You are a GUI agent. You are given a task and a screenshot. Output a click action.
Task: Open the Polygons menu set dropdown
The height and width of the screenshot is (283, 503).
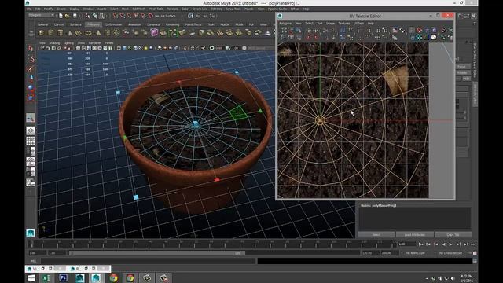42,15
